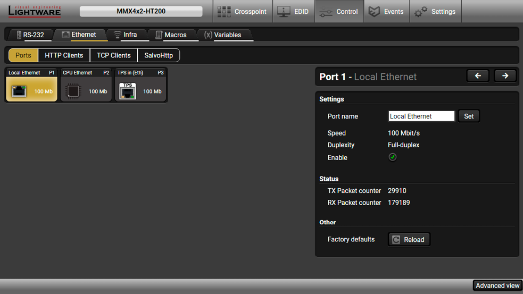Click the Events envelope icon
This screenshot has width=523, height=294.
coord(374,12)
